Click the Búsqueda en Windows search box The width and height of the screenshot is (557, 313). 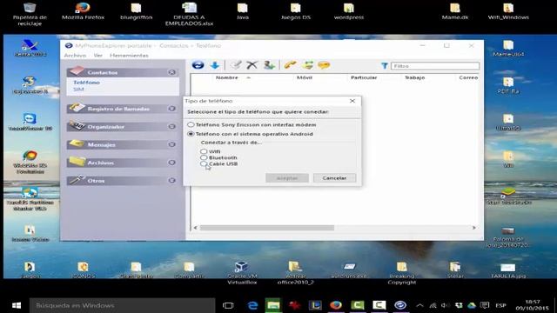123,305
